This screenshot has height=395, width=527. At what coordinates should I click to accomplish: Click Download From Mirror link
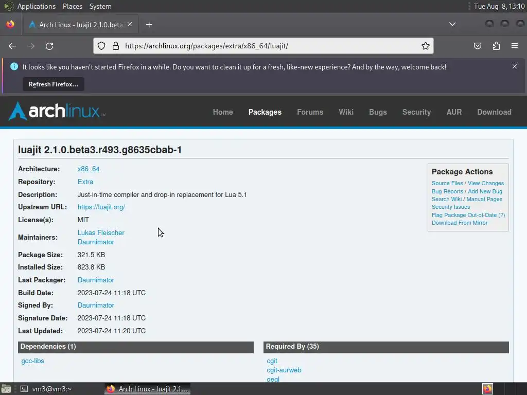(x=460, y=223)
